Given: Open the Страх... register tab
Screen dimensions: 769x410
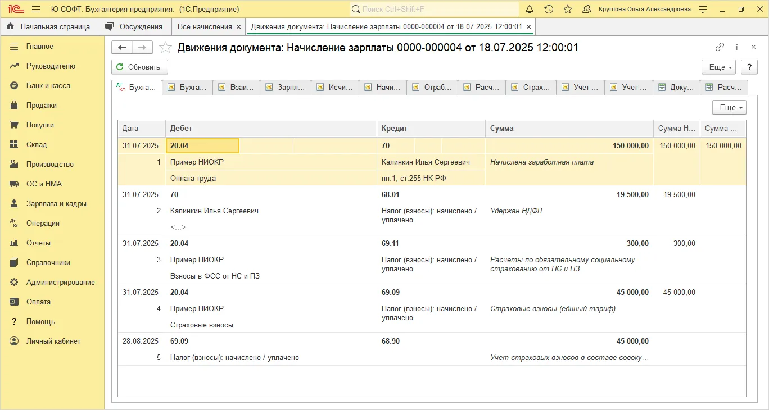Looking at the screenshot, I should coord(531,88).
